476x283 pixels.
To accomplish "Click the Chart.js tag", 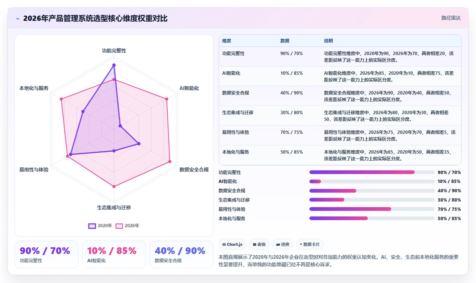I will tap(232, 244).
